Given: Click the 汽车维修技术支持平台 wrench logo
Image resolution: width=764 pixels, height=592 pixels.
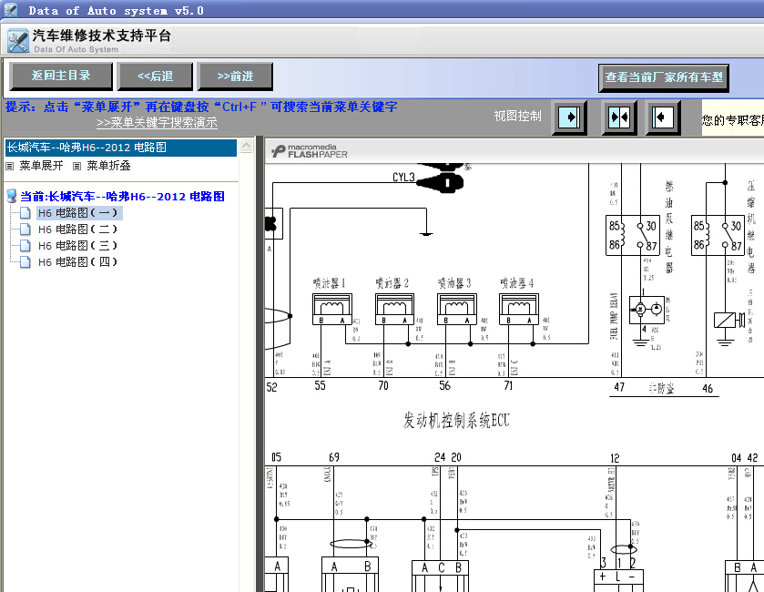Looking at the screenshot, I should 18,41.
